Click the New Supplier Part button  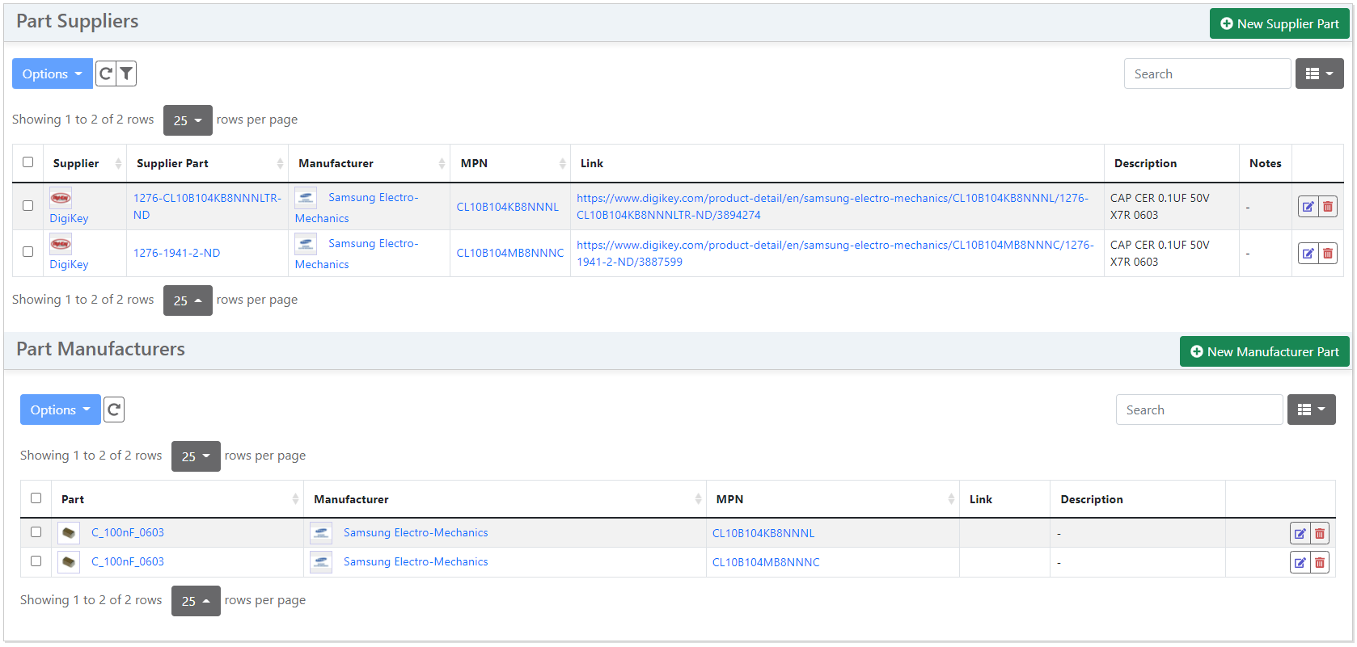click(1279, 24)
